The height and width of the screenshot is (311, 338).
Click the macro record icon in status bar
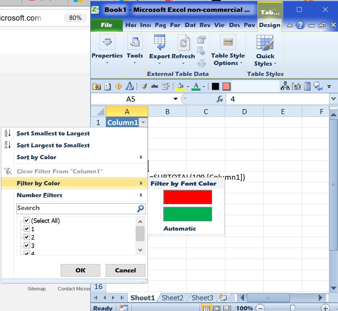click(x=124, y=308)
